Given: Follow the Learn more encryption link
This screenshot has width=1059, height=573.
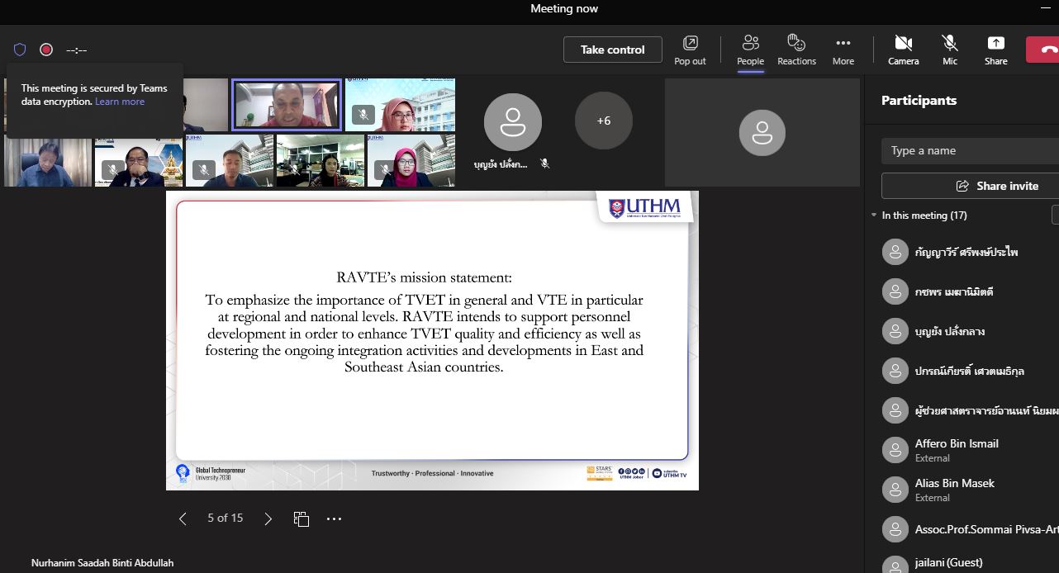Looking at the screenshot, I should pos(120,102).
